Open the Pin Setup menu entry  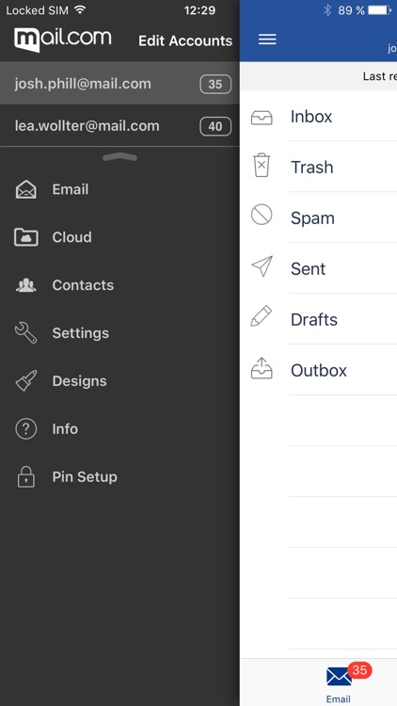119,477
